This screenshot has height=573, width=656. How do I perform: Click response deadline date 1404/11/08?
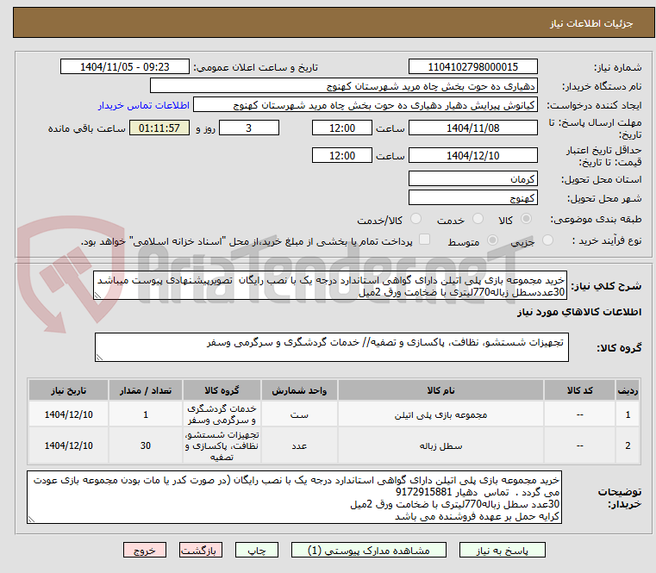tap(472, 128)
